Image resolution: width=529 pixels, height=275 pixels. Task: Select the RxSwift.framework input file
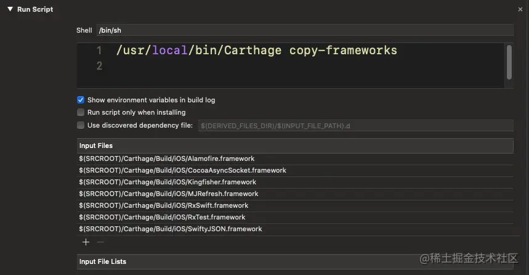[x=295, y=205]
